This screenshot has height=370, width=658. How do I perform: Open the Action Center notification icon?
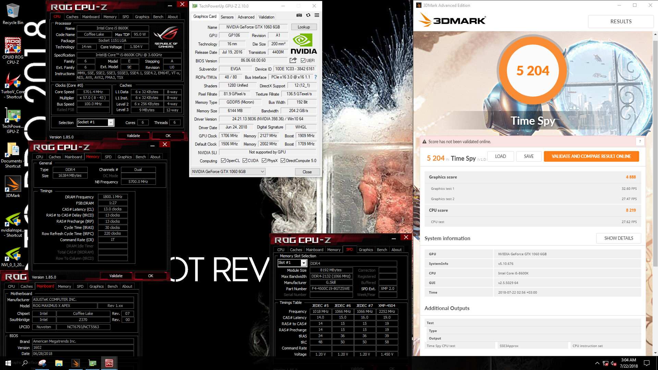pyautogui.click(x=647, y=363)
